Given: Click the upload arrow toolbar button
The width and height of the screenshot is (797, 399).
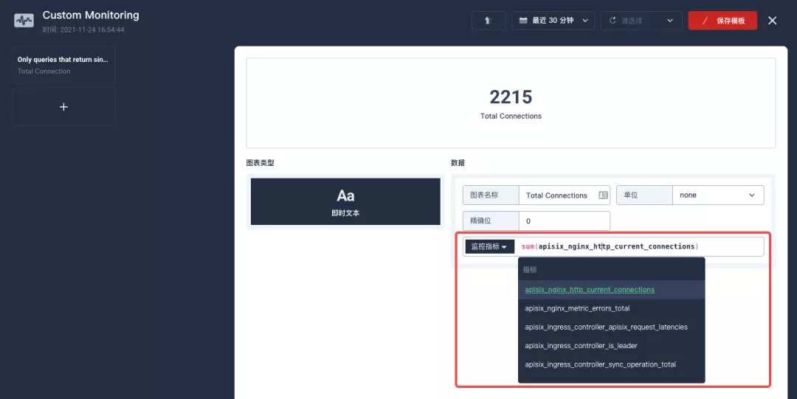Looking at the screenshot, I should (x=489, y=21).
